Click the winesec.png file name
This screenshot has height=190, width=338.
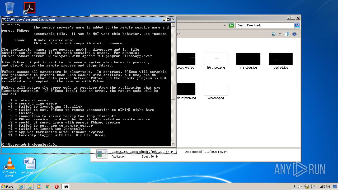click(216, 98)
